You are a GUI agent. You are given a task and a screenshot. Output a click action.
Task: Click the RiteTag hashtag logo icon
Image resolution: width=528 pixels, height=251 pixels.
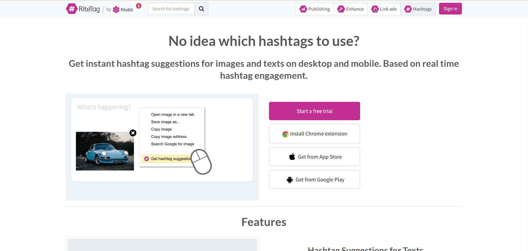pos(72,9)
